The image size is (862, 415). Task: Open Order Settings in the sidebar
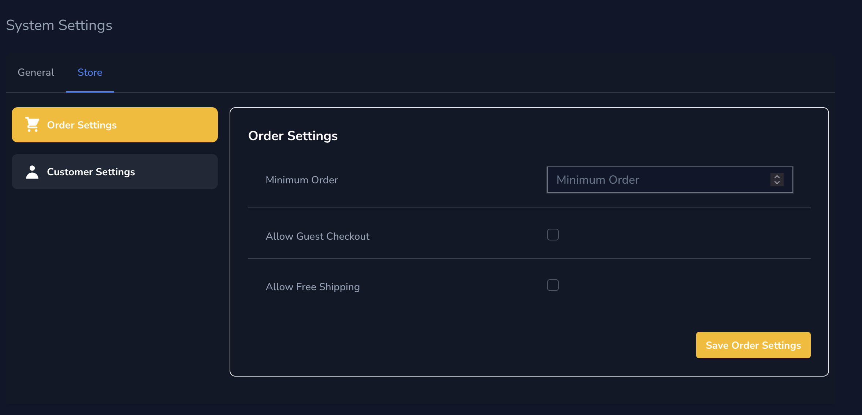coord(115,125)
